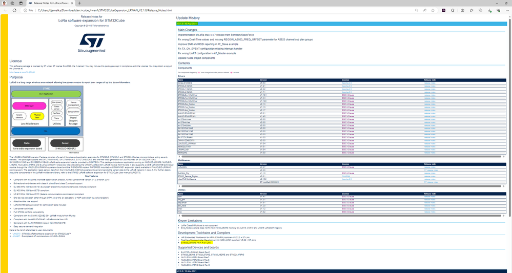Open release notes for Cortex-M CMSIS
512x273 pixels.
pos(429,83)
